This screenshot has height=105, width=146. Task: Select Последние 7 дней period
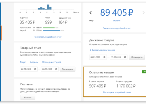pos(52,62)
